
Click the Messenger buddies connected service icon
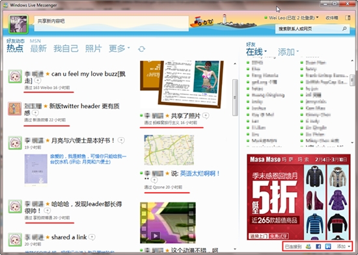pos(309,247)
